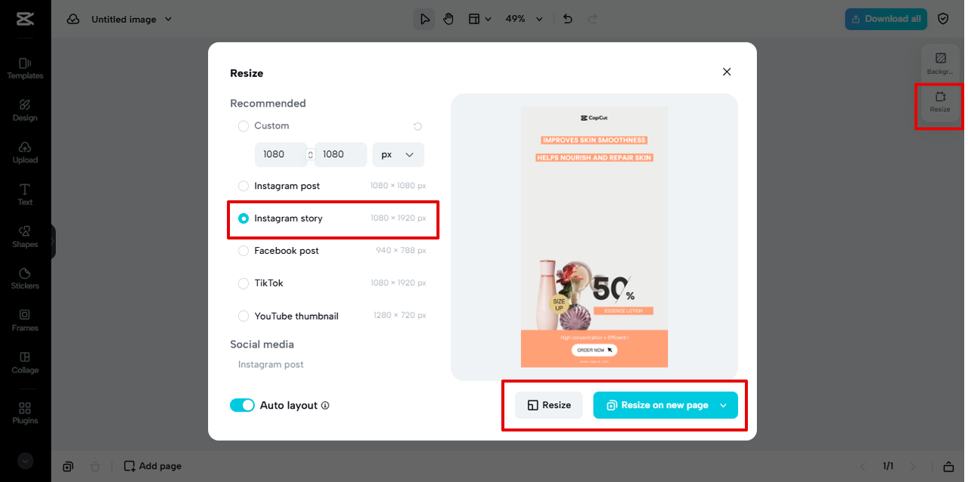Open the Templates panel
968x482 pixels.
[25, 68]
